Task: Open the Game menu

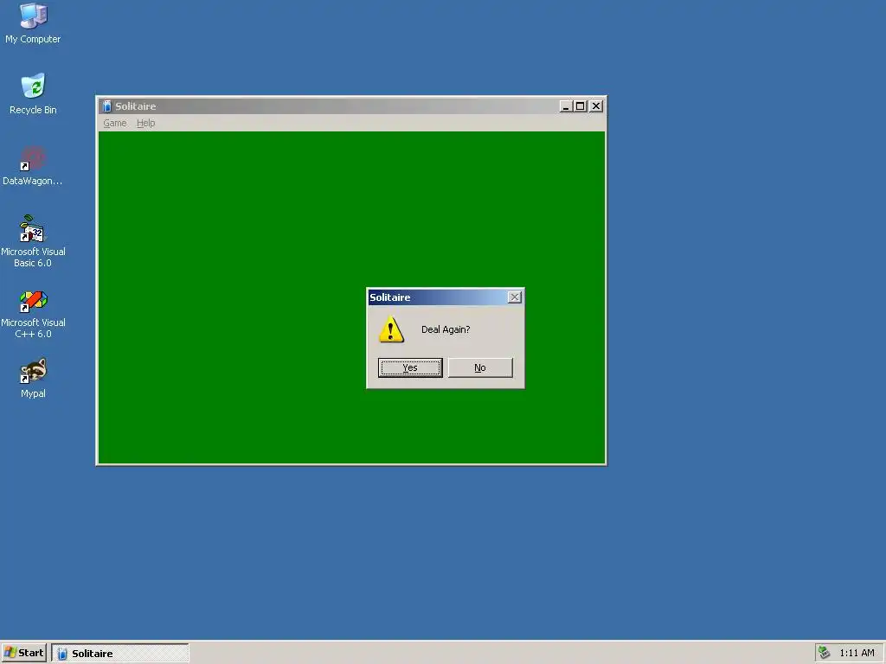Action: tap(115, 123)
